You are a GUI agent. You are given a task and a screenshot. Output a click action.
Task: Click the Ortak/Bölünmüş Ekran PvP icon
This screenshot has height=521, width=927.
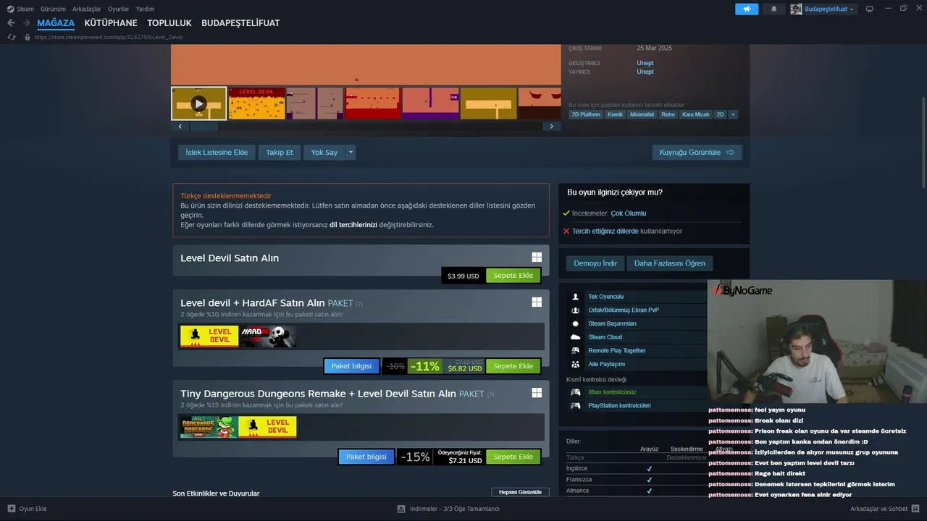[x=576, y=310]
